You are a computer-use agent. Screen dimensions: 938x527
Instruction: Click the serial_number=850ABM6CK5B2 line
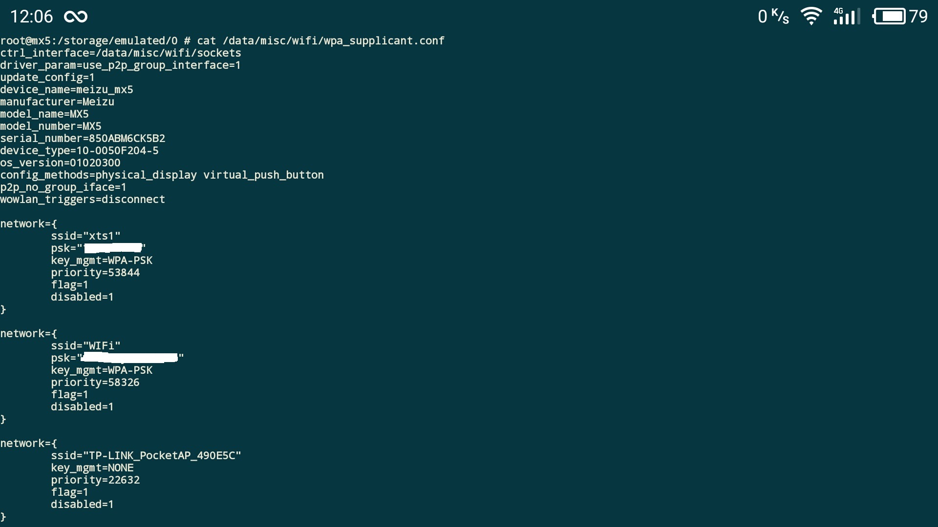(83, 139)
